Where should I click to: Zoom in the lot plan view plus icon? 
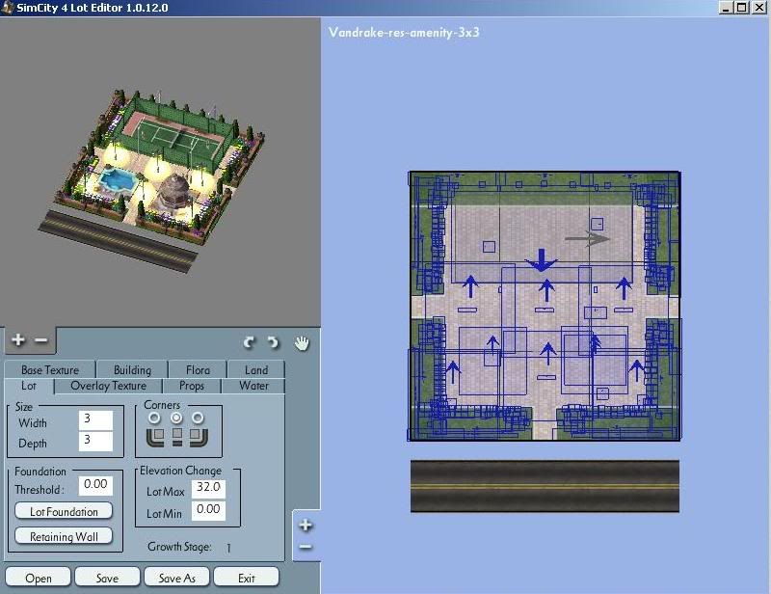306,526
